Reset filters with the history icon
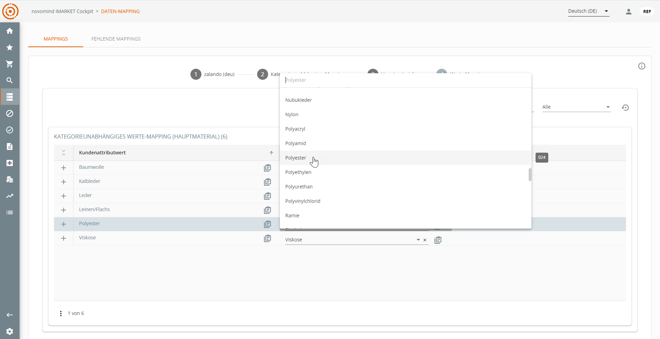Screen dimensions: 660x339 pyautogui.click(x=625, y=108)
